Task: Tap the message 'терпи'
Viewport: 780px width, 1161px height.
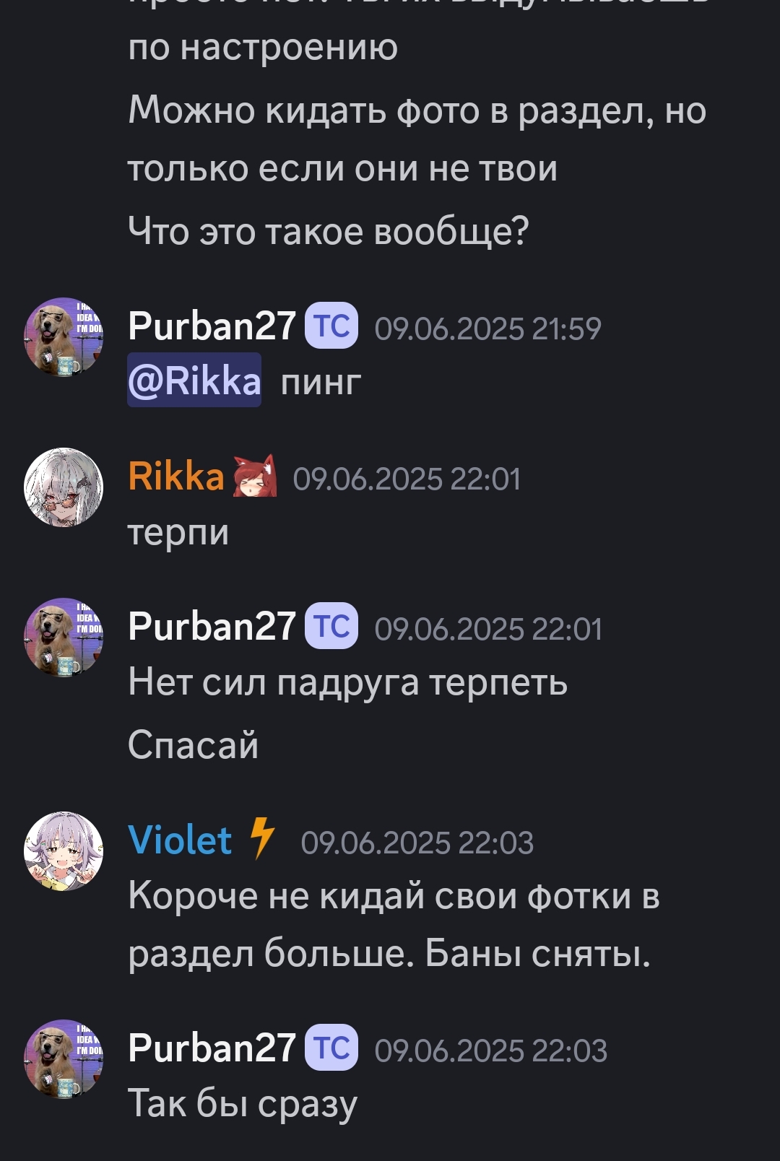Action: coord(178,534)
